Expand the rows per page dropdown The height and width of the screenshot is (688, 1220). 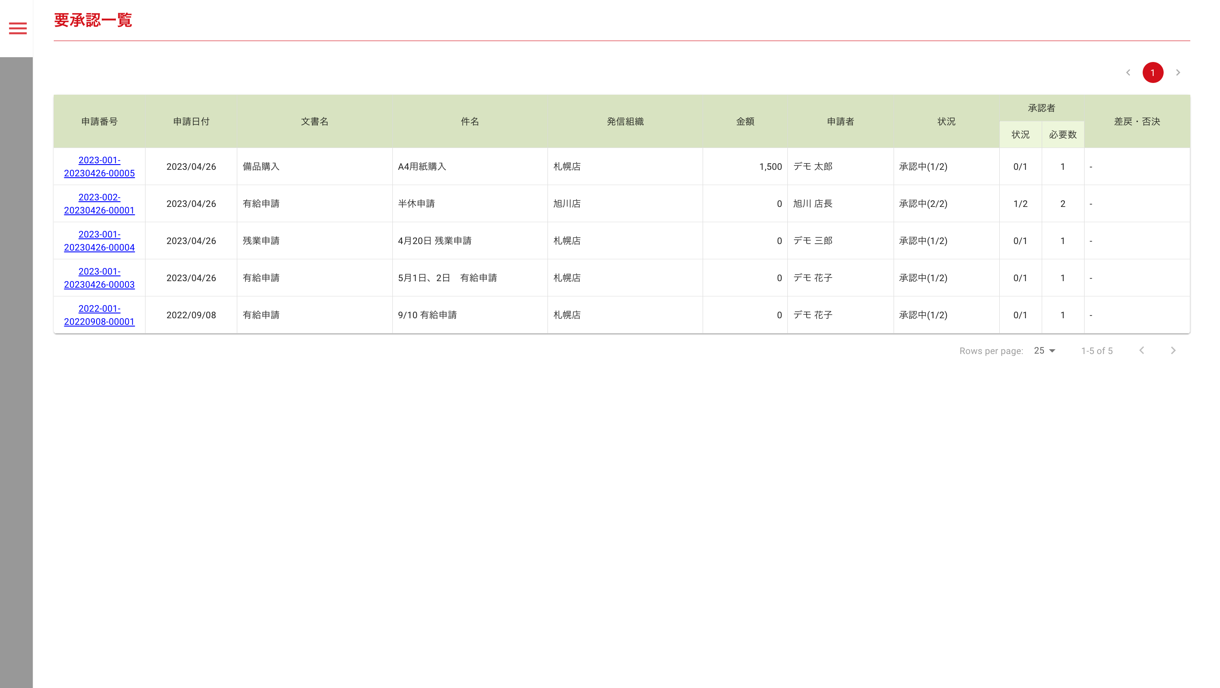click(x=1044, y=351)
